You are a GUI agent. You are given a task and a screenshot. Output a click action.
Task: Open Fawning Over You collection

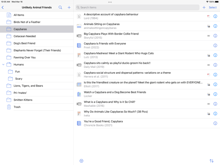(37, 57)
